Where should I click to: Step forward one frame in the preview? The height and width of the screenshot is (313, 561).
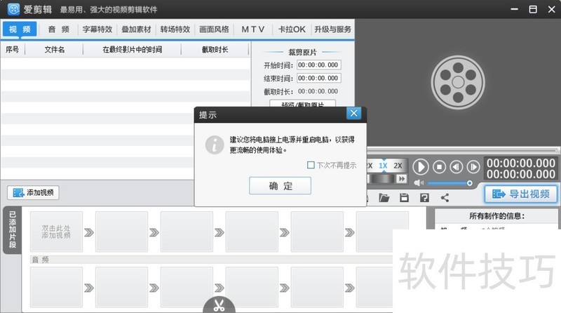click(x=473, y=167)
